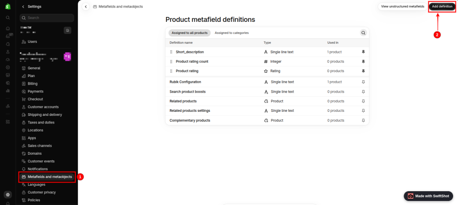Viewport: 458px width, 205px height.
Task: Click the purple store avatar in Settings sidebar
Action: point(68,57)
